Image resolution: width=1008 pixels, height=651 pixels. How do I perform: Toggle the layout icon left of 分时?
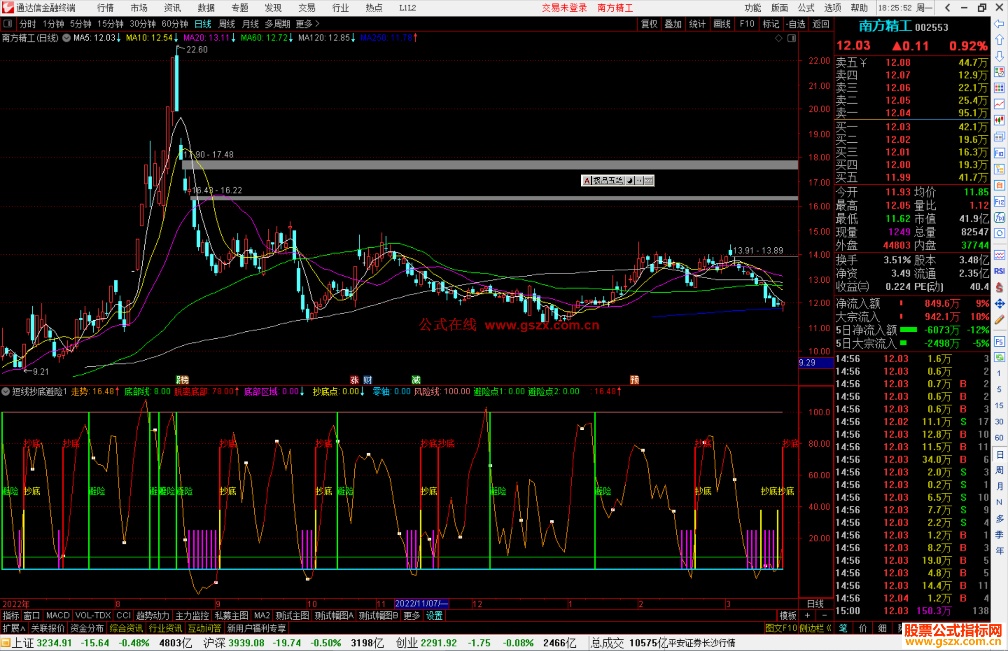tap(8, 23)
